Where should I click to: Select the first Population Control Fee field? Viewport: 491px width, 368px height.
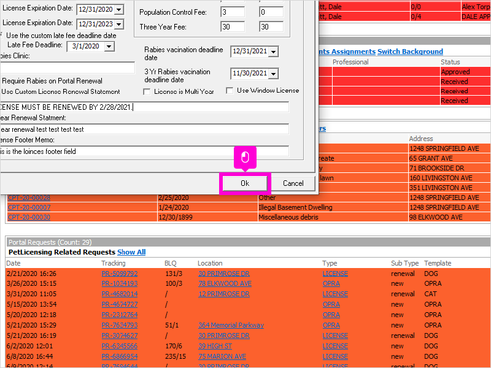(x=233, y=12)
